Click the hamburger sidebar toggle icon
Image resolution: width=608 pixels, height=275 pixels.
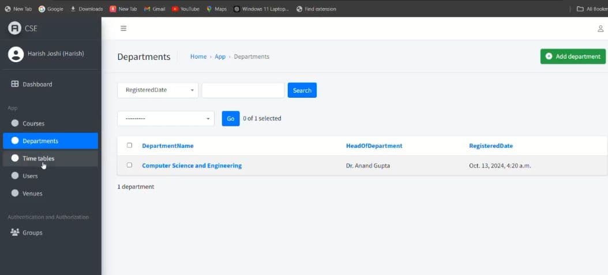pyautogui.click(x=123, y=28)
